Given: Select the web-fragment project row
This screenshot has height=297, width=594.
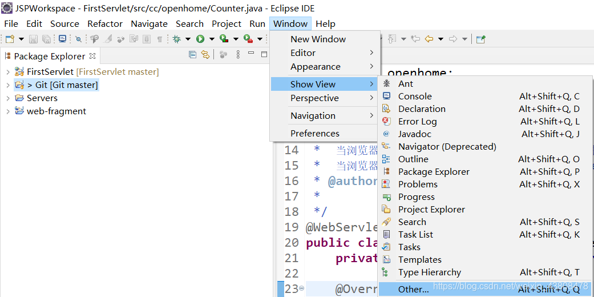Looking at the screenshot, I should tap(50, 111).
